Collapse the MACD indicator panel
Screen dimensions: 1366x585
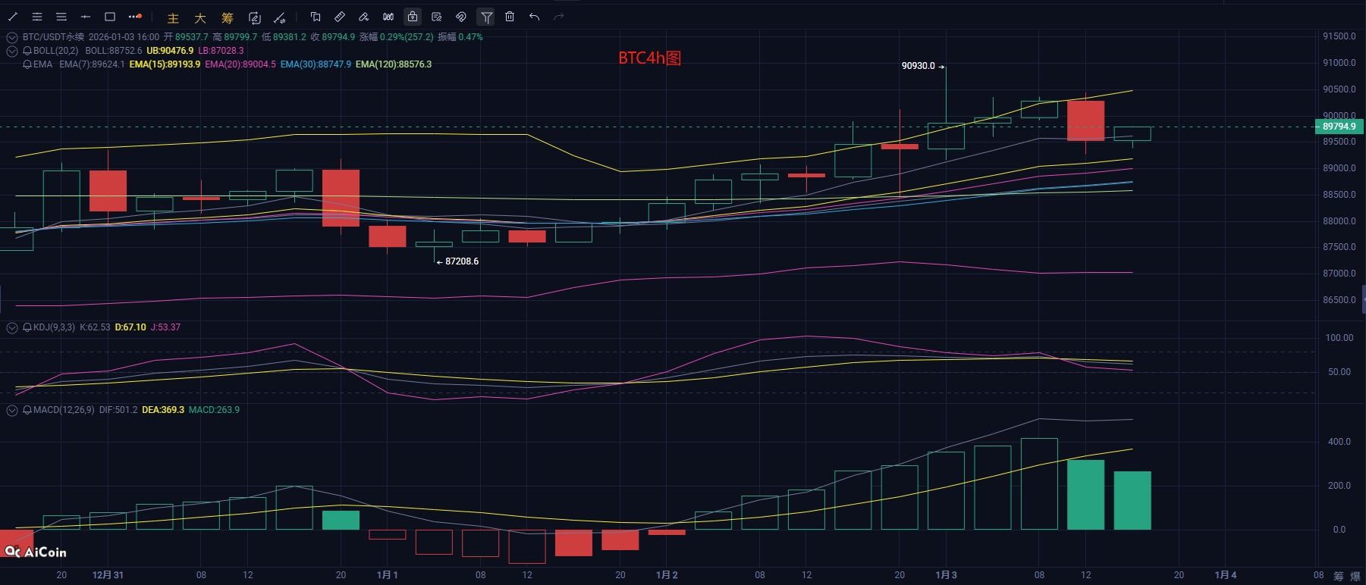(12, 410)
